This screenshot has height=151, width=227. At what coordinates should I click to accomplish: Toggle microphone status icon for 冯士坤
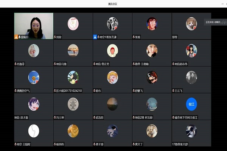click(55, 117)
